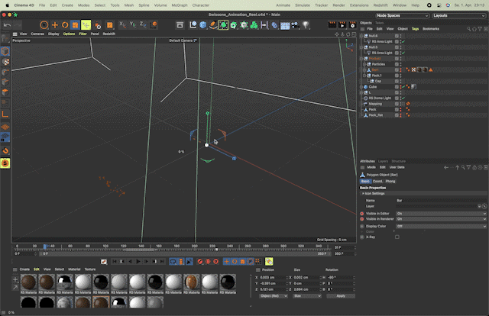
Task: Activate the Rotate tool
Action: 65,25
